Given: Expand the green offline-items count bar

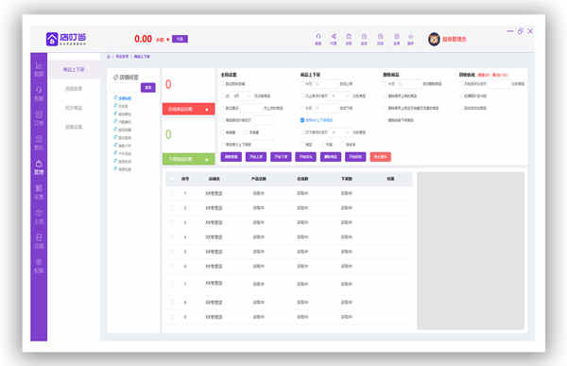Looking at the screenshot, I should click(188, 159).
